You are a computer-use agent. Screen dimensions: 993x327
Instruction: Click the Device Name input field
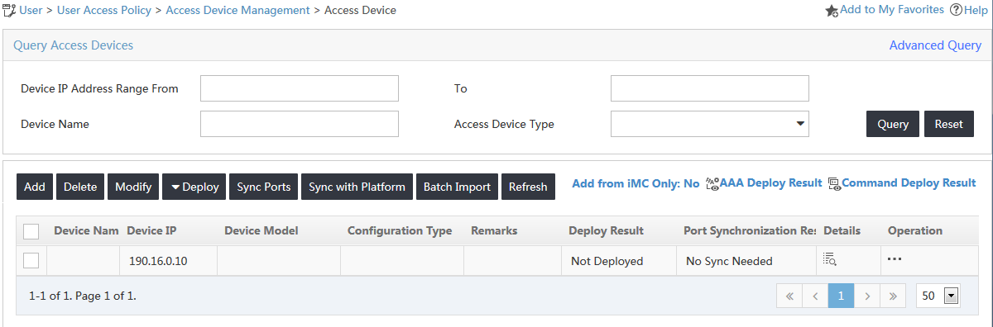pyautogui.click(x=300, y=124)
